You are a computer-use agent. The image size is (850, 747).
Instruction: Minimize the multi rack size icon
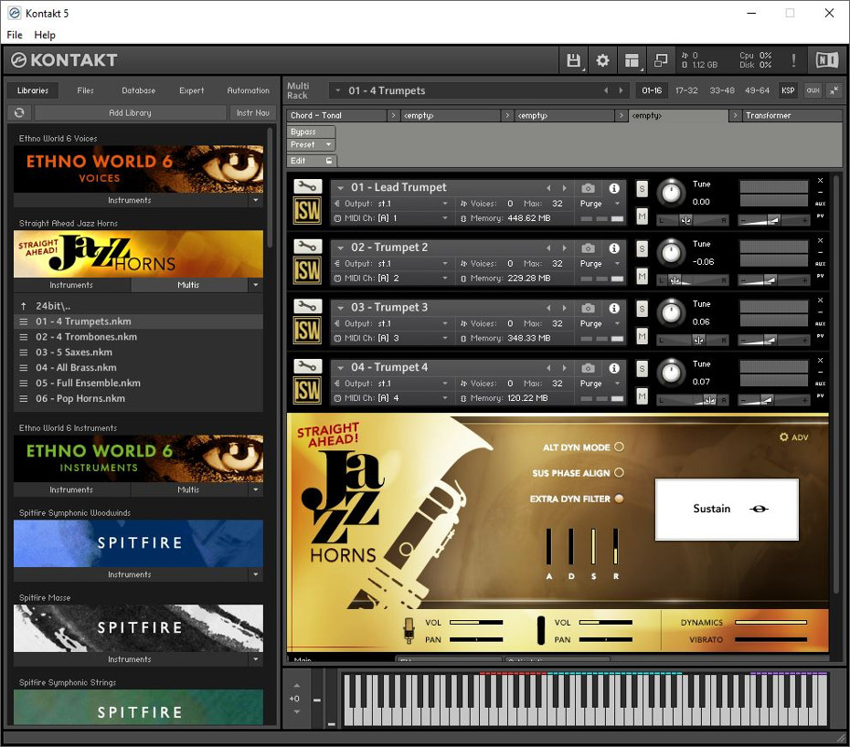[834, 90]
